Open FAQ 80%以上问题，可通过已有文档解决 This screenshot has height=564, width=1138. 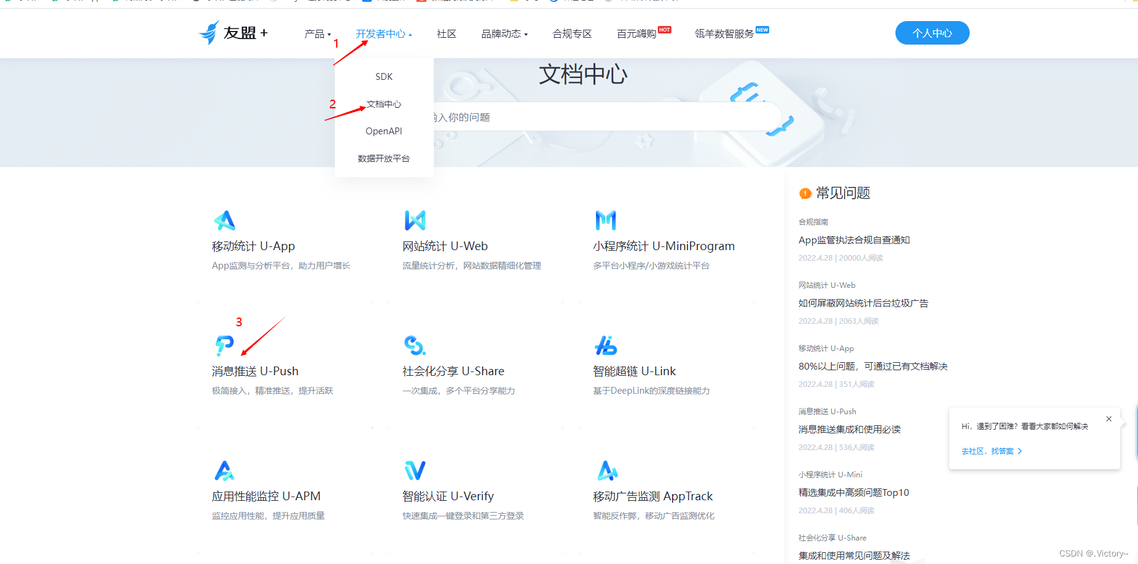click(873, 367)
